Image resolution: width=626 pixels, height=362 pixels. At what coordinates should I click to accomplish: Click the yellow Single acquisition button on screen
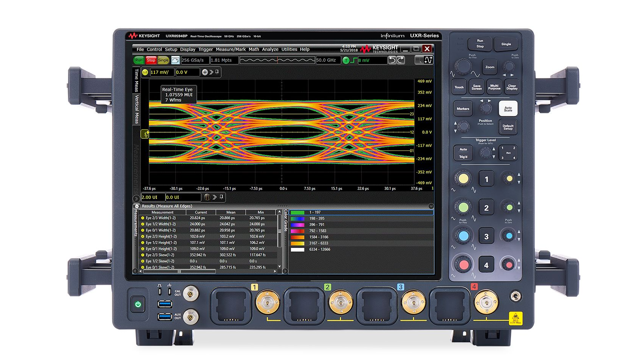click(x=164, y=60)
